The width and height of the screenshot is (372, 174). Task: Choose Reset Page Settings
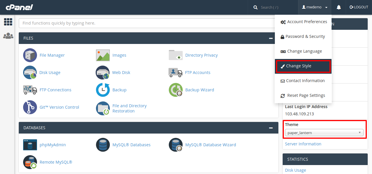point(303,96)
